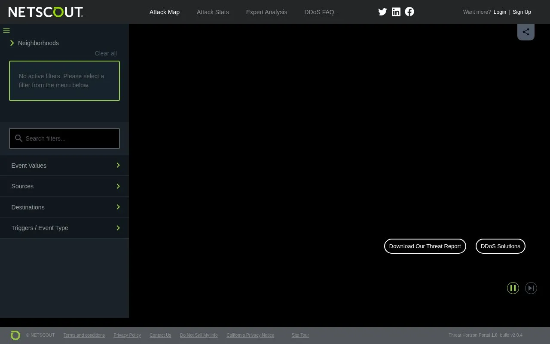550x344 pixels.
Task: Open the Attack Stats tab
Action: (x=213, y=12)
